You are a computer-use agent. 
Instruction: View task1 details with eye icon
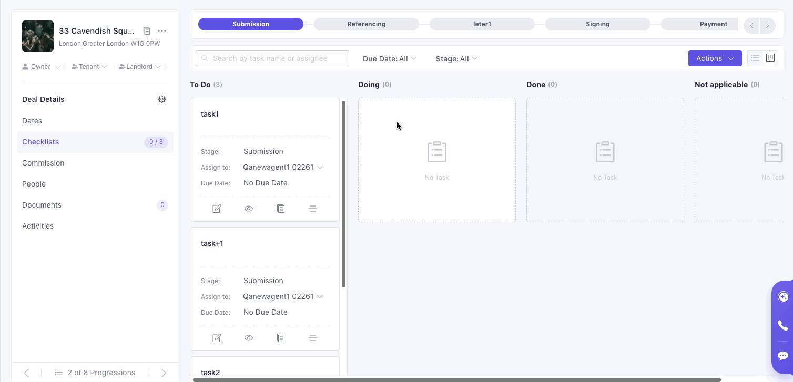249,209
